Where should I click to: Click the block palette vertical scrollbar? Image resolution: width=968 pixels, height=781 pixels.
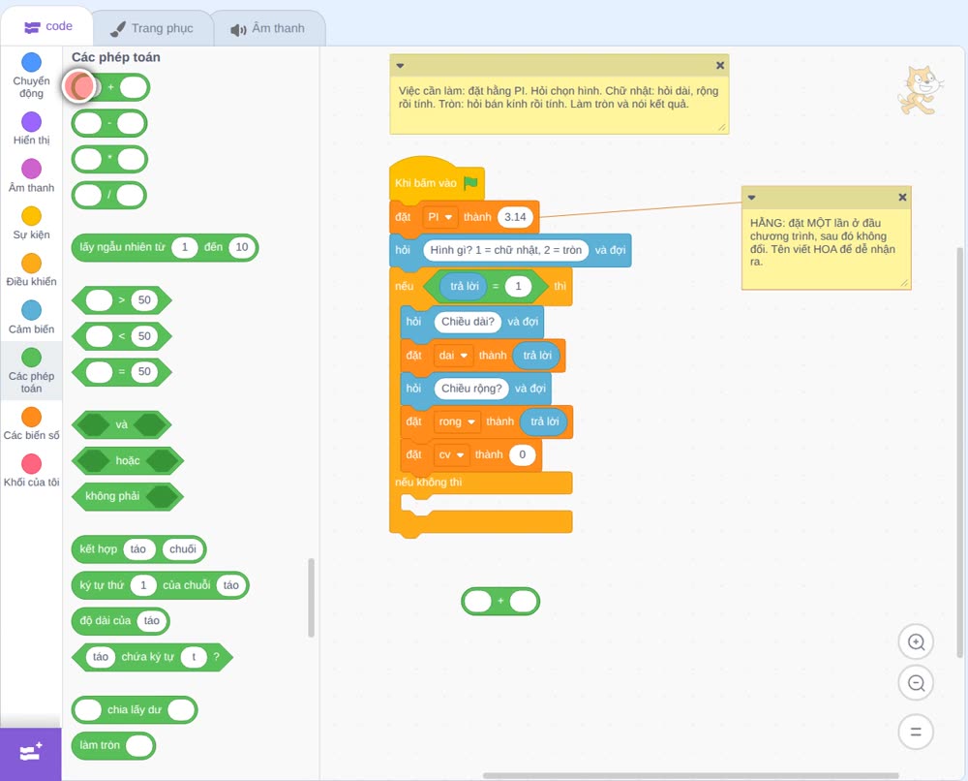(x=311, y=598)
